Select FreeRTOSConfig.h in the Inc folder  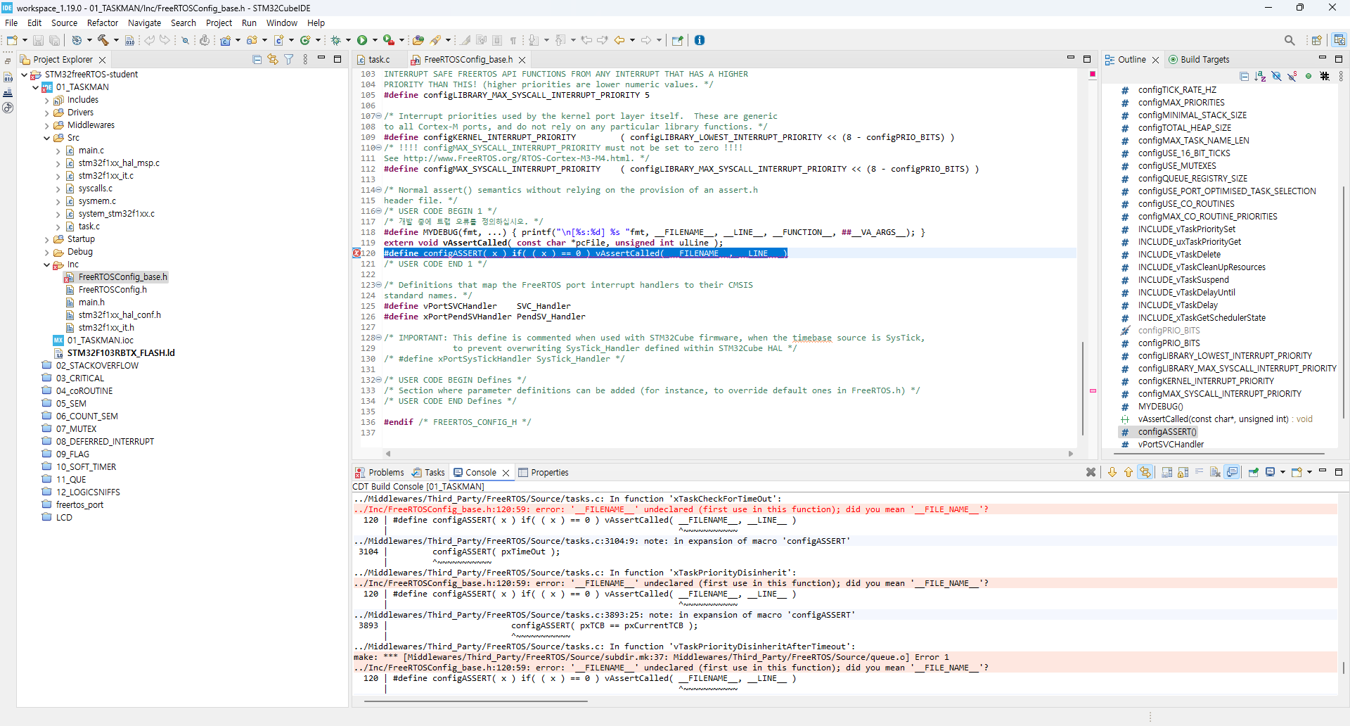click(x=112, y=290)
